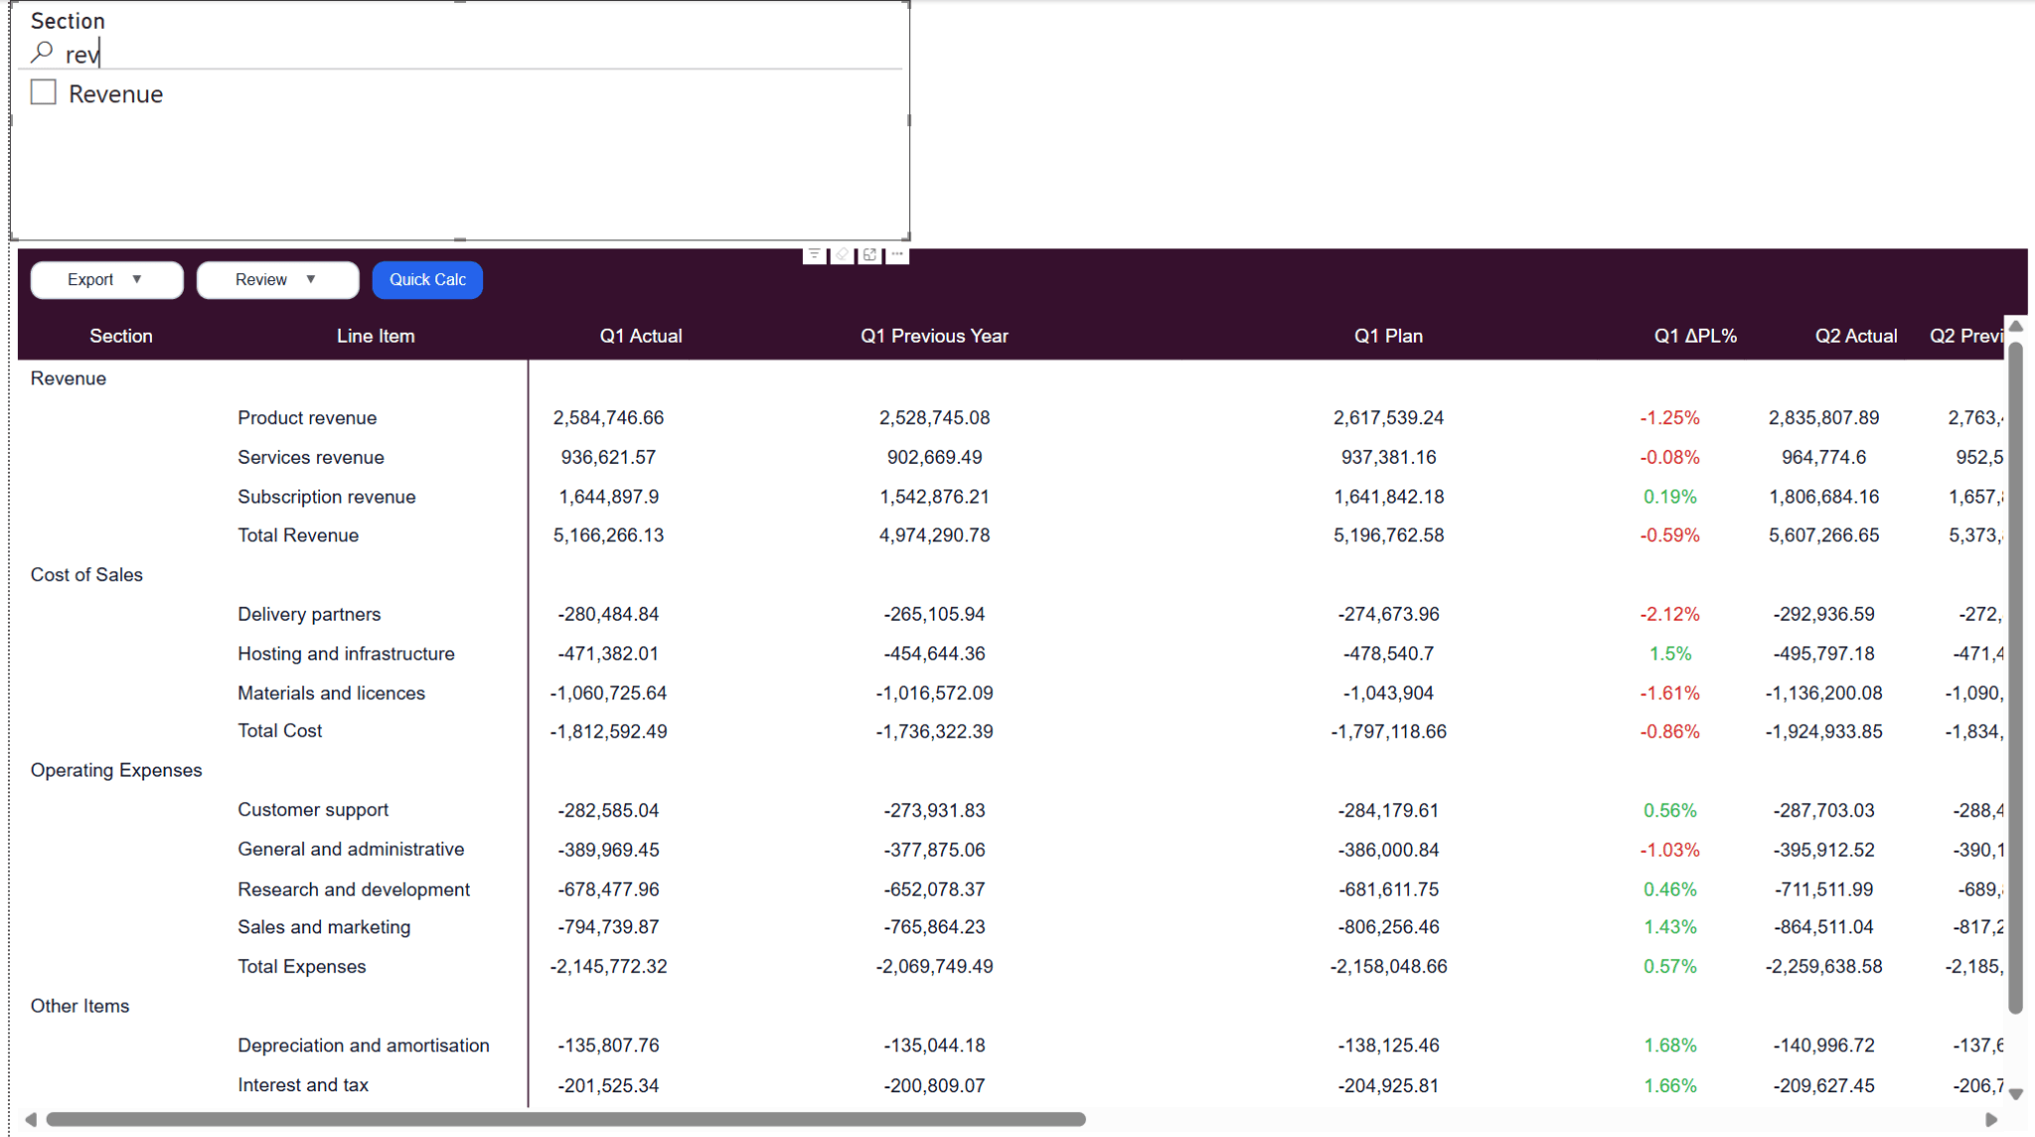The image size is (2035, 1137).
Task: Click the scroll down arrow of table
Action: click(2016, 1093)
